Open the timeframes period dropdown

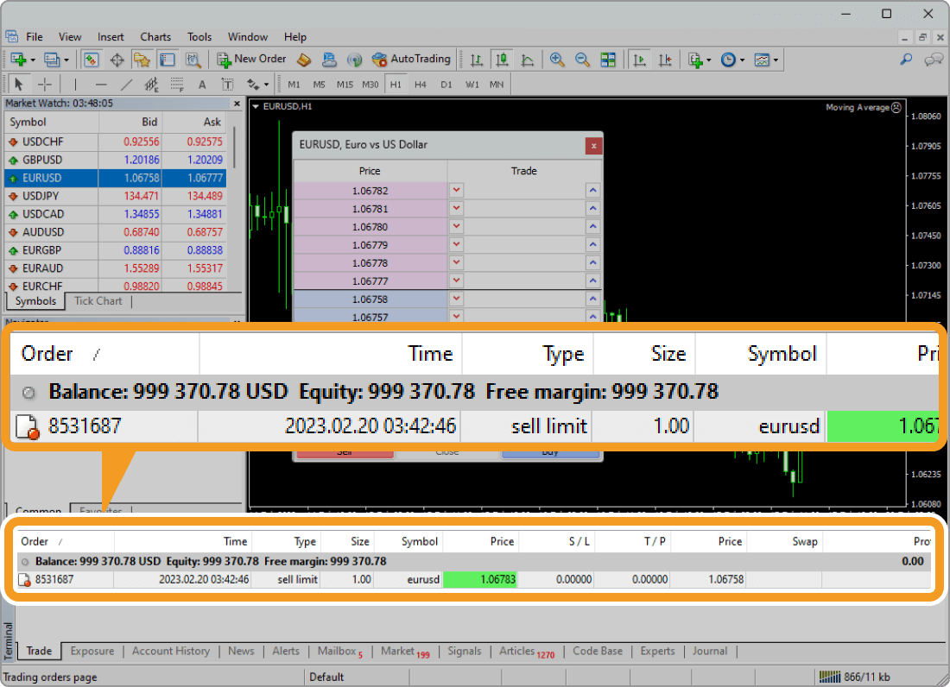coord(741,60)
